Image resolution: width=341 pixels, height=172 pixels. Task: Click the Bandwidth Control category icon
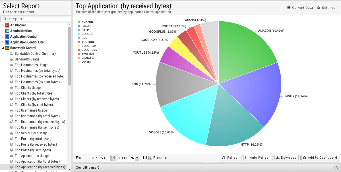7,48
